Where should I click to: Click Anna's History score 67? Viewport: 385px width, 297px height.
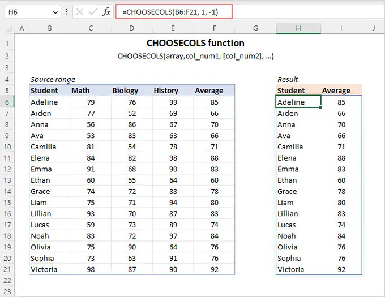(173, 124)
